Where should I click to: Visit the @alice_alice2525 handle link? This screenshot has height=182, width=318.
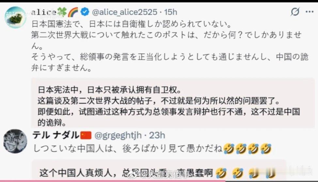click(x=124, y=12)
